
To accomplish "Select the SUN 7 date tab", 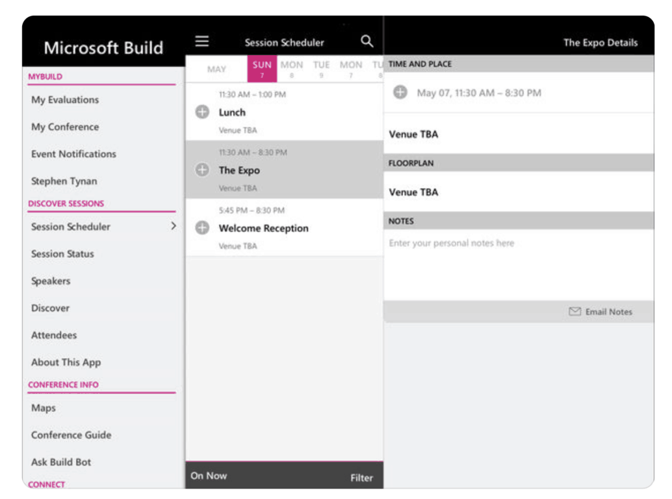I will [x=262, y=68].
